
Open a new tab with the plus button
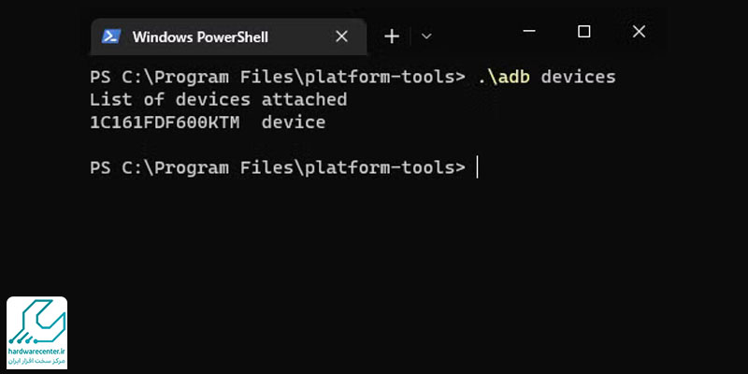point(392,36)
